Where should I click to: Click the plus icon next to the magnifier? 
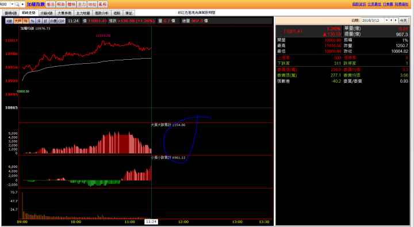[22, 4]
